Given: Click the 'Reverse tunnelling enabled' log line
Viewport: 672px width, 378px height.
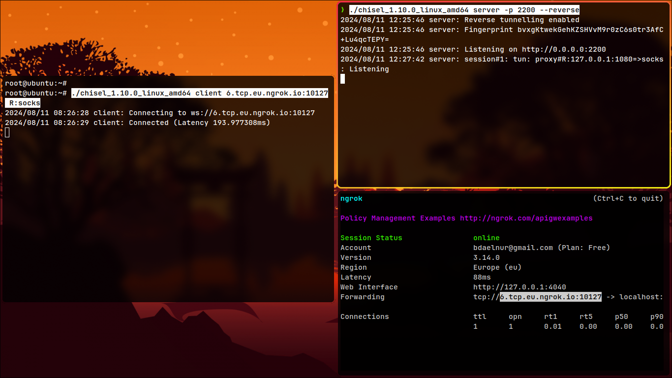Looking at the screenshot, I should [521, 20].
